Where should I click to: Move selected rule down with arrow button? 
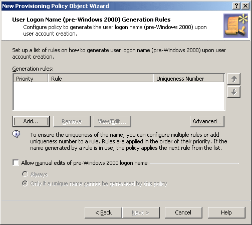[234, 92]
